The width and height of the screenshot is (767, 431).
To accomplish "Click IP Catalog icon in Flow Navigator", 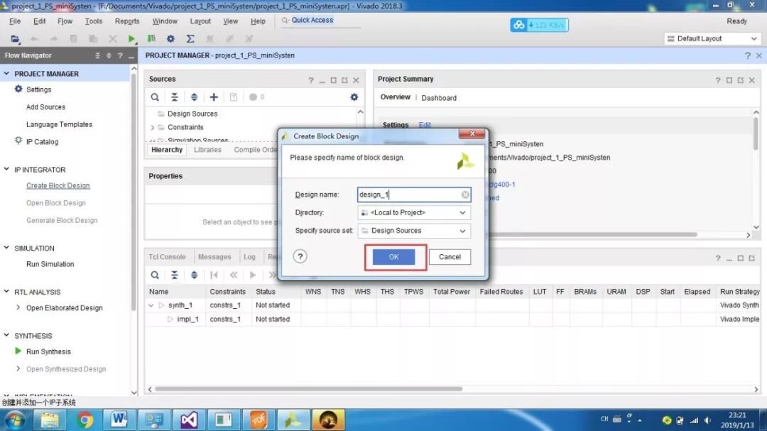I will click(18, 141).
